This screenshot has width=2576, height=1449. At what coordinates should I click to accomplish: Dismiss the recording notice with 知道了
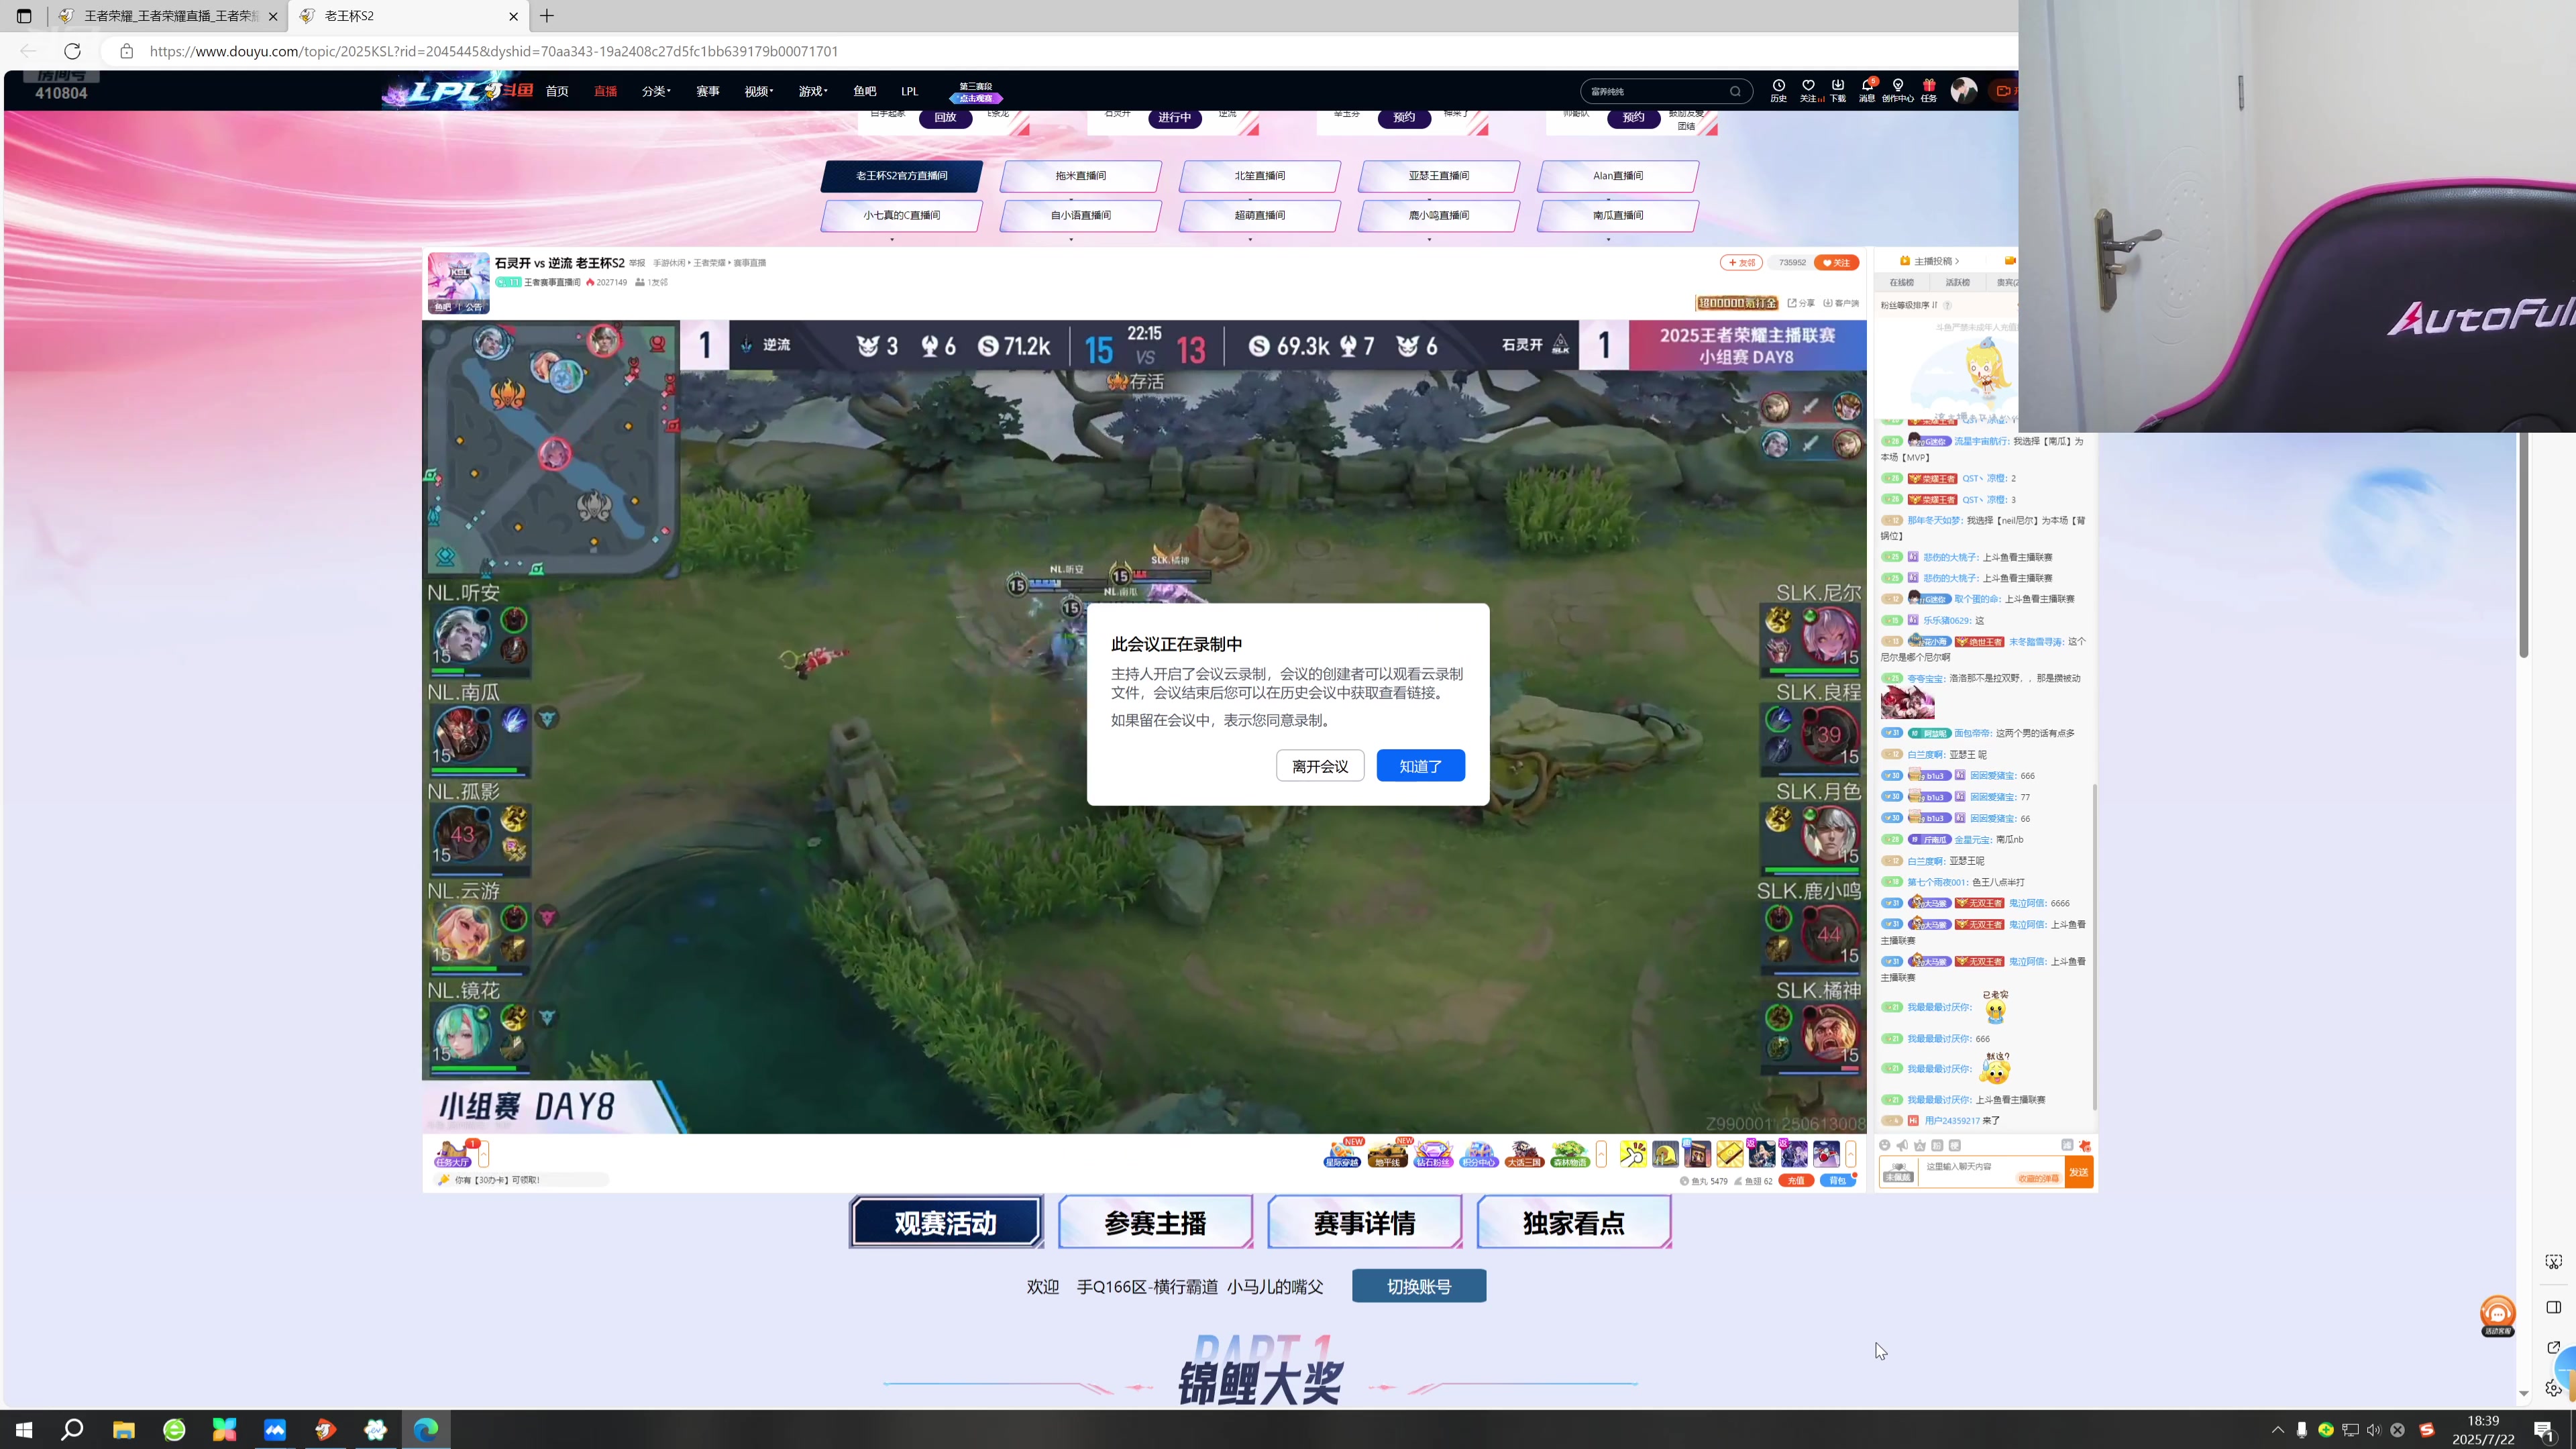[1420, 766]
